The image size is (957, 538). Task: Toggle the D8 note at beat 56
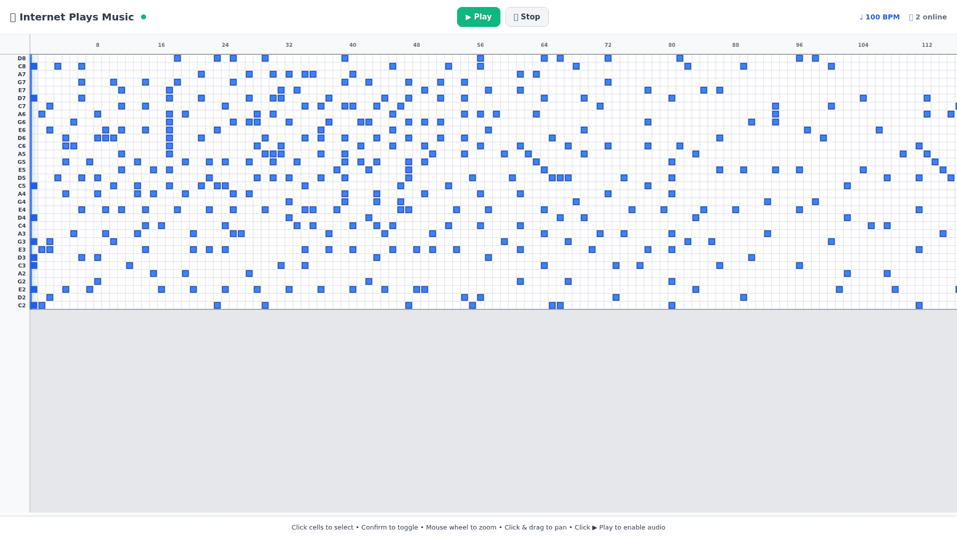(480, 58)
